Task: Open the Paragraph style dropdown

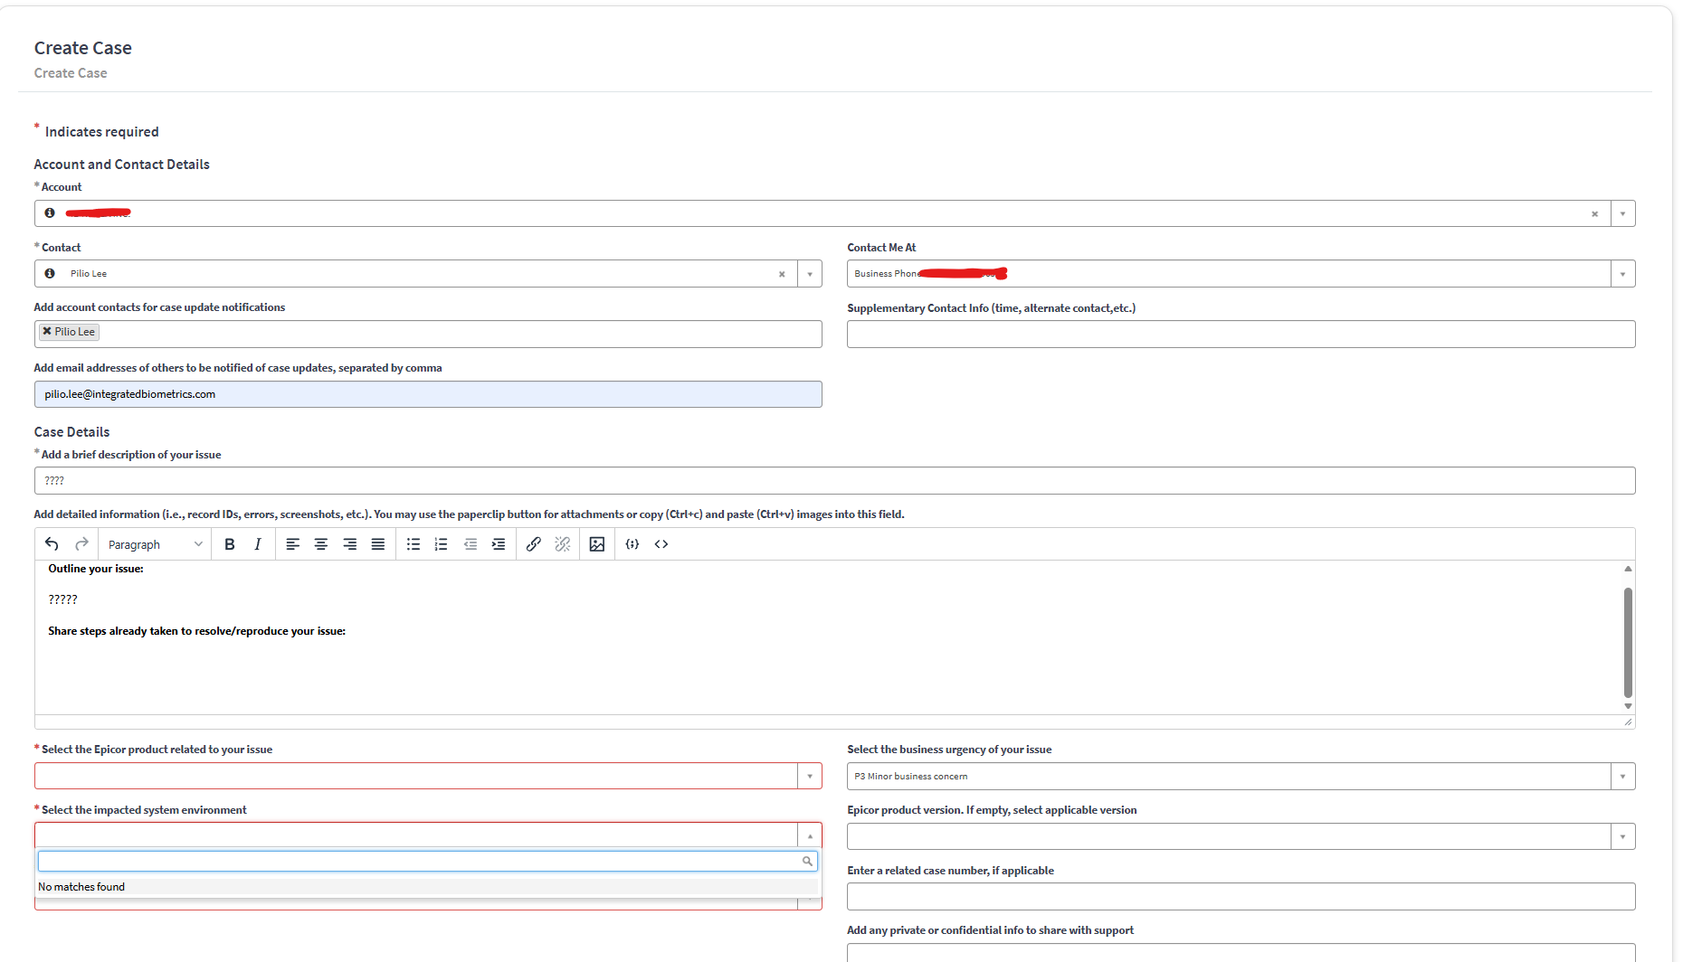Action: [155, 544]
